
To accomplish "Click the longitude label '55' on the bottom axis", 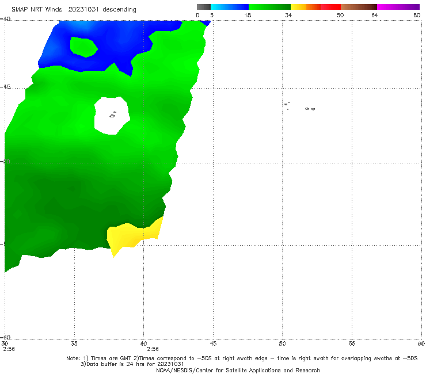I will (352, 344).
